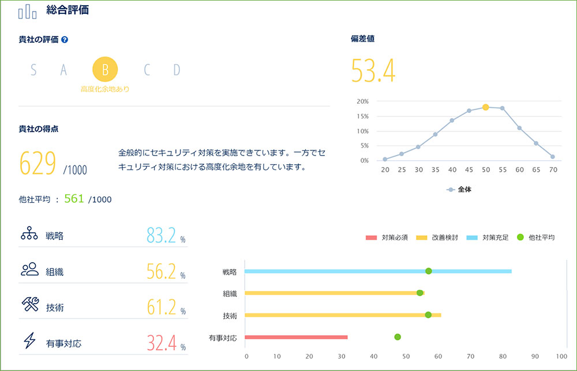
Task: Toggle the 全体 series in chart legend
Action: [x=459, y=189]
